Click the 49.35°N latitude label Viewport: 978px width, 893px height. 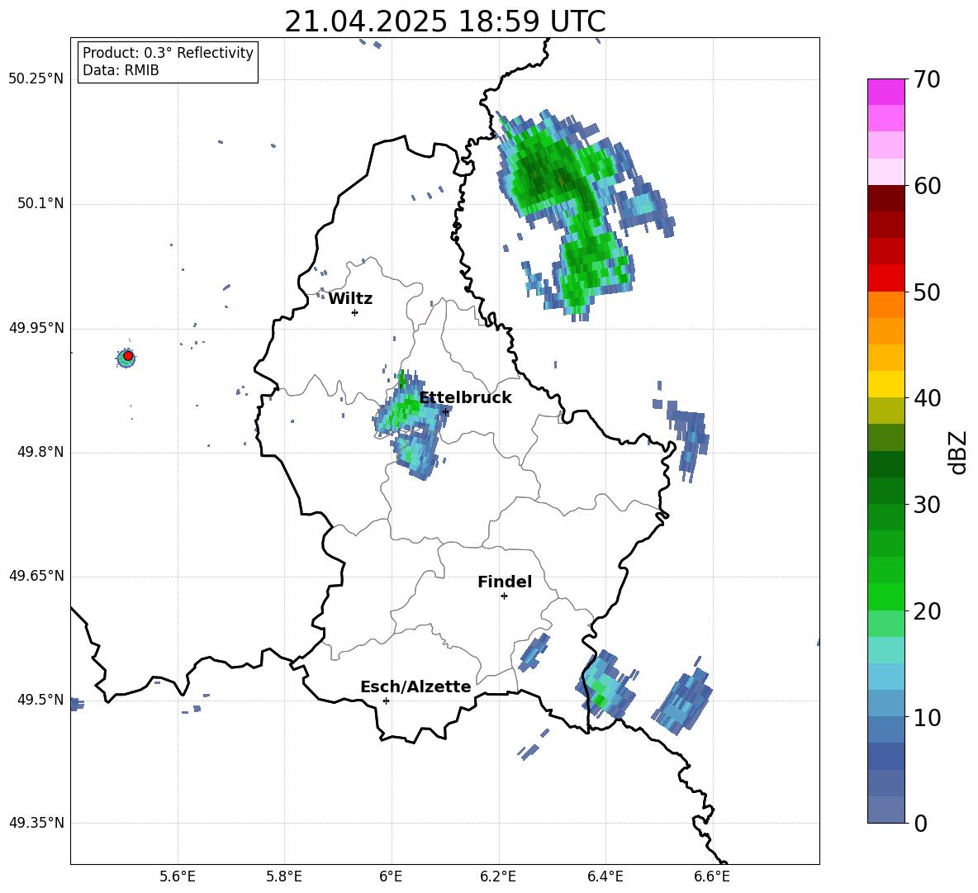36,823
